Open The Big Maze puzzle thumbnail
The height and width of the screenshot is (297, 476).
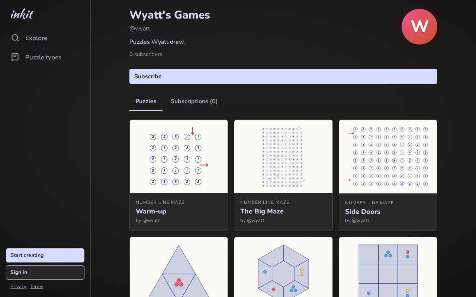point(283,156)
